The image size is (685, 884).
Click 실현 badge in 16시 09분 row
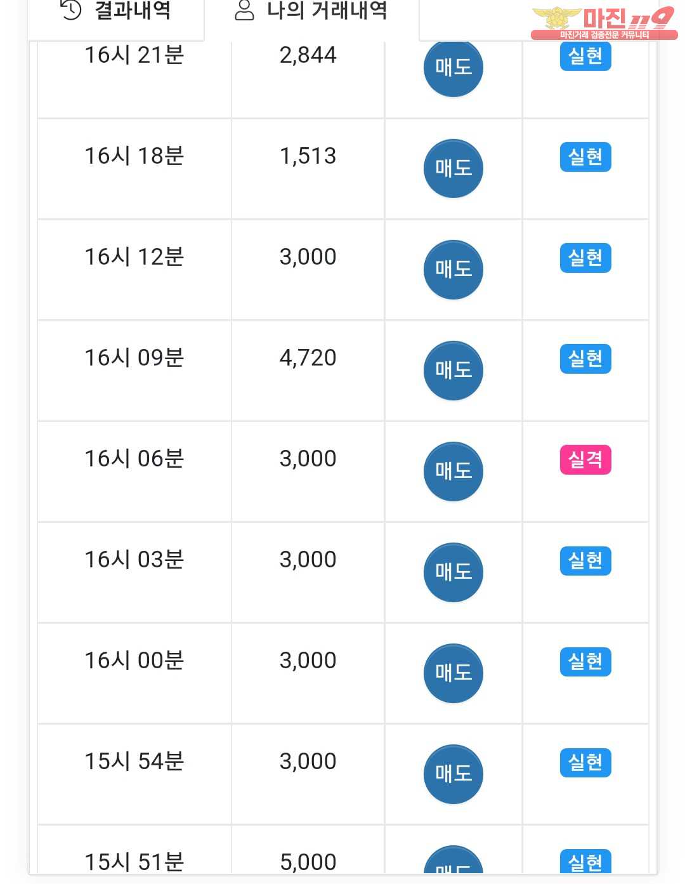585,359
